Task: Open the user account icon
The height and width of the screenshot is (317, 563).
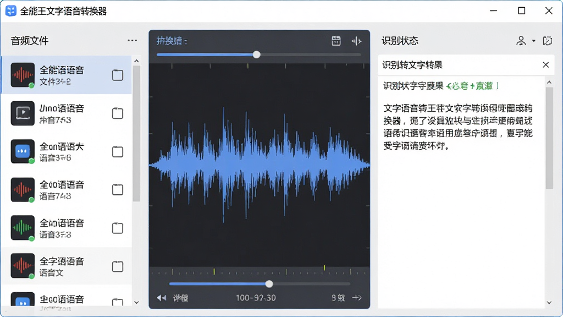Action: pyautogui.click(x=521, y=41)
